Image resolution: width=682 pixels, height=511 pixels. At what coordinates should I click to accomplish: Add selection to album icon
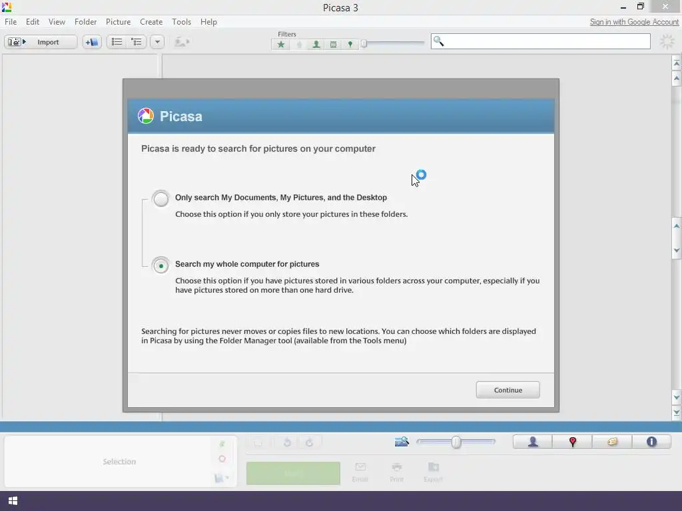pyautogui.click(x=221, y=478)
